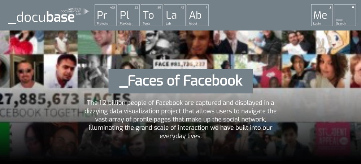The height and width of the screenshot is (164, 361).
Task: Click the magnifier icon in the Search tile
Action: coord(353,7)
